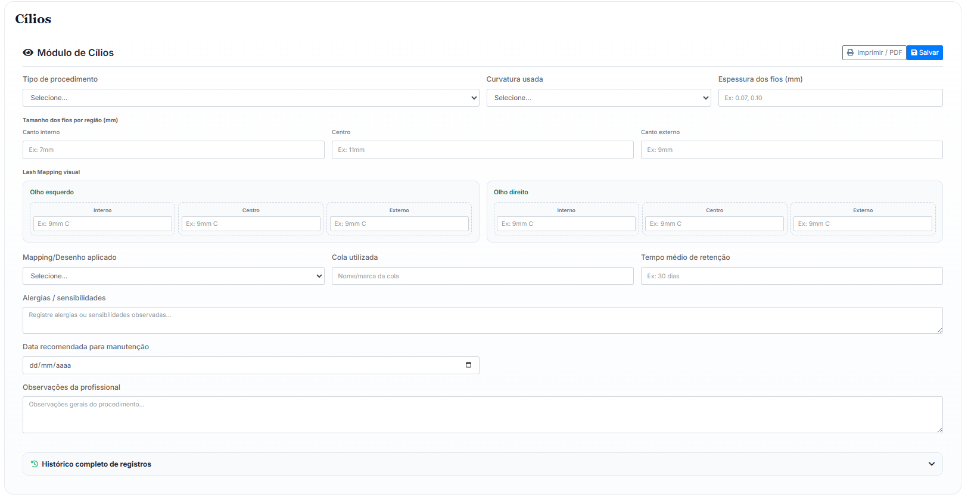The width and height of the screenshot is (968, 500).
Task: Click the Data recomendada para manutenção date field
Action: [x=251, y=365]
